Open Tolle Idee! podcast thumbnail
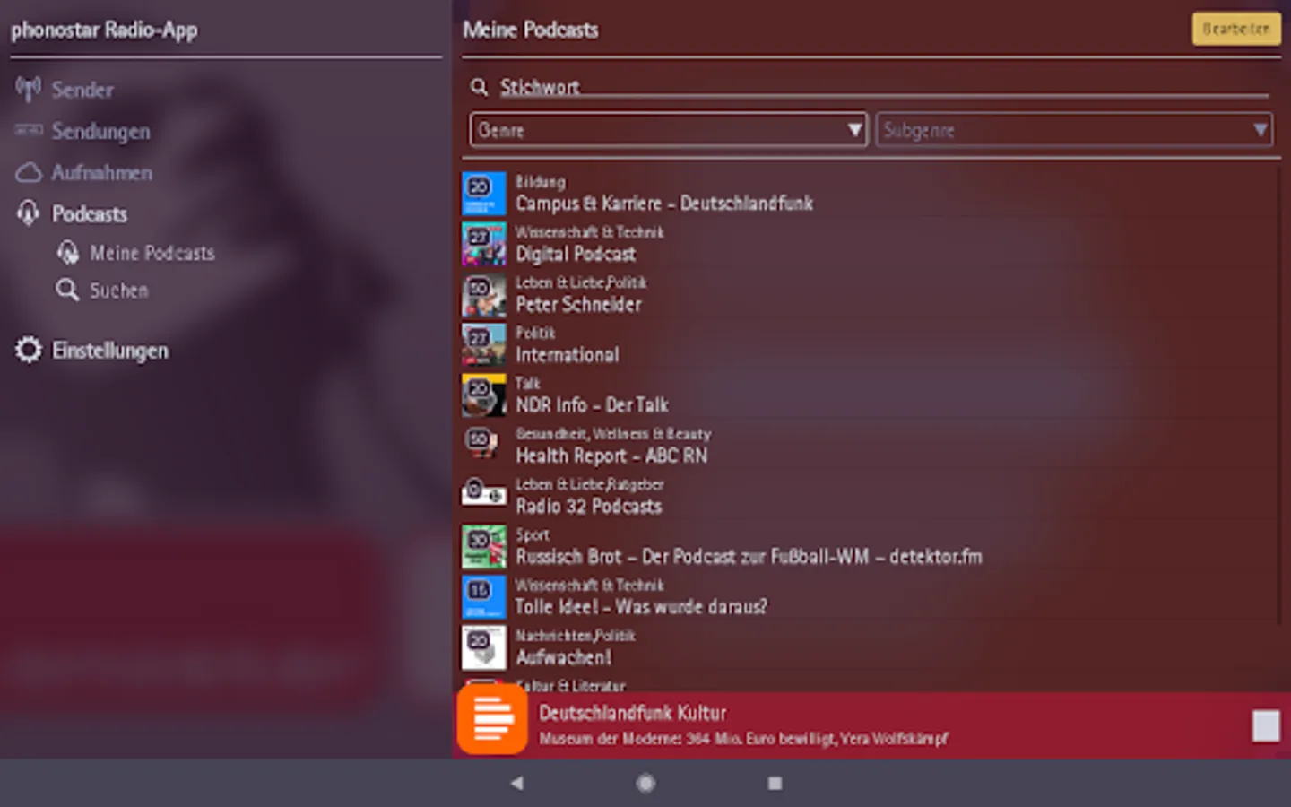 484,597
